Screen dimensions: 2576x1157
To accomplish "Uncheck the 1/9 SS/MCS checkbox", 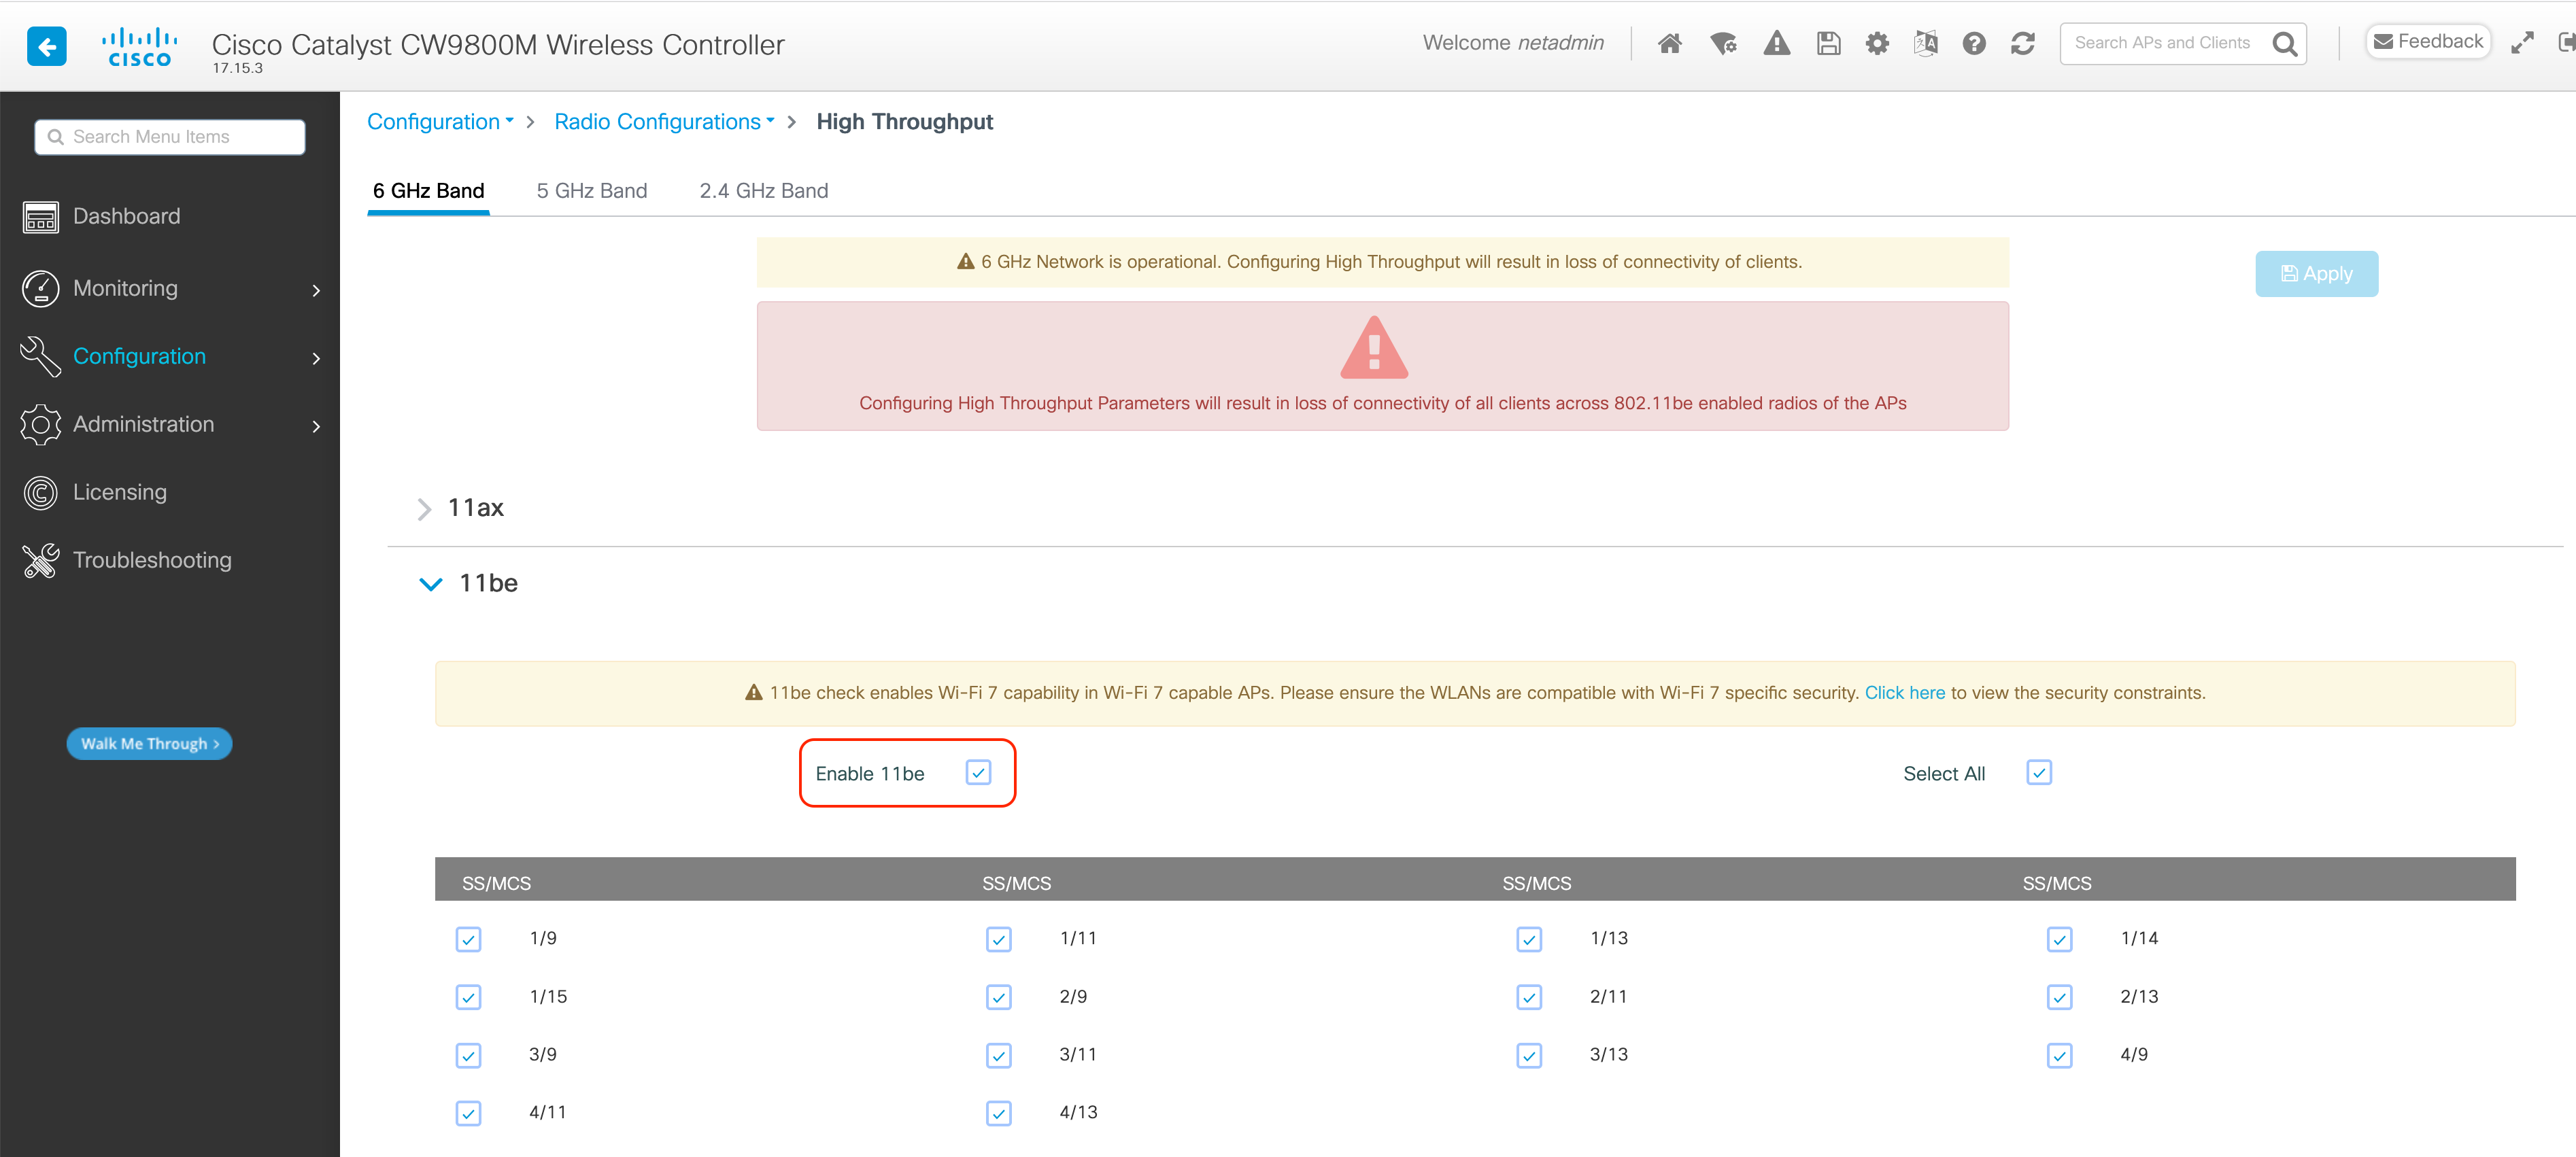I will (x=468, y=939).
